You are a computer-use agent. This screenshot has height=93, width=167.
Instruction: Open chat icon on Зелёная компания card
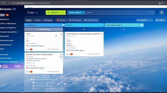[x=61, y=60]
